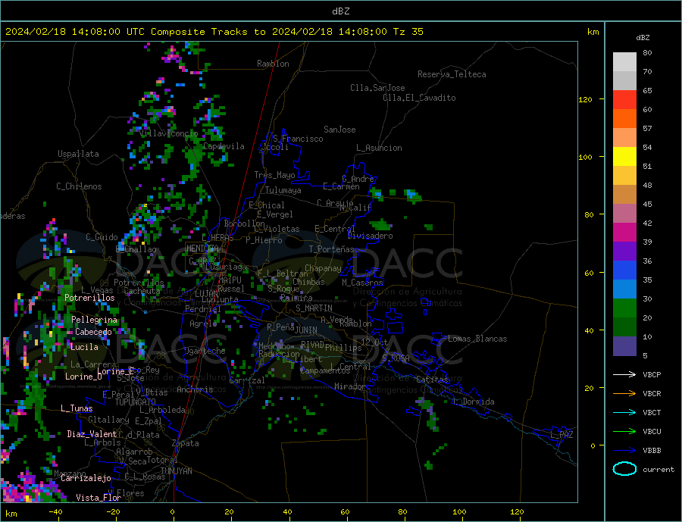Click the 'Reserva_Telteca' map label

452,74
